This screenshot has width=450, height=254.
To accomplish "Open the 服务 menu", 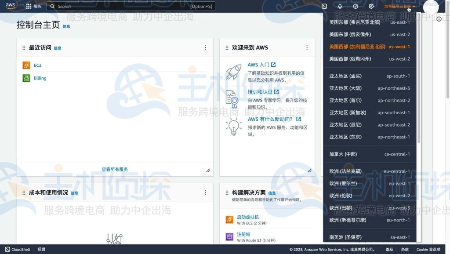I will click(33, 6).
